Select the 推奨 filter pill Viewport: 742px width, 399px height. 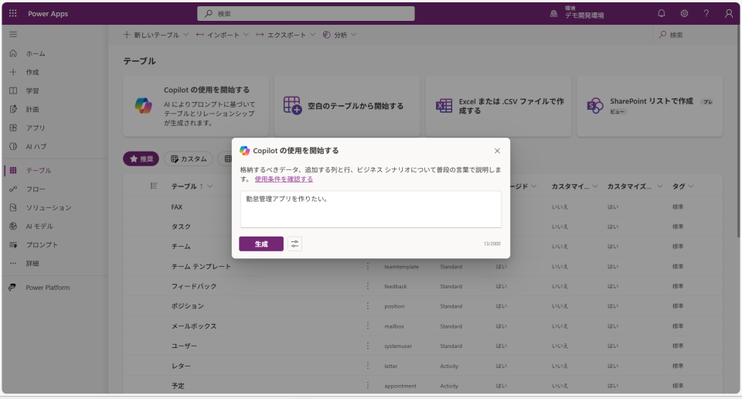tap(141, 159)
